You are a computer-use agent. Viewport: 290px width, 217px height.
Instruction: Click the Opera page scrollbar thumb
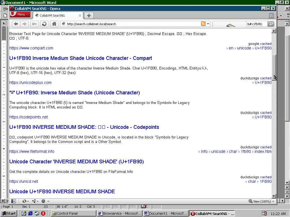point(274,67)
